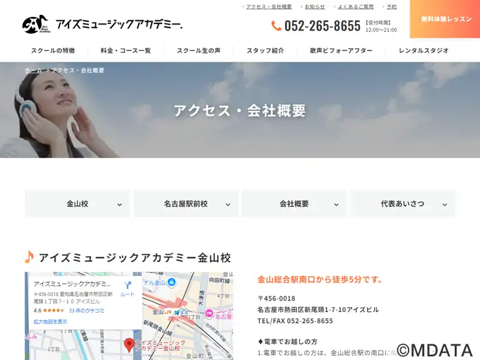480x360 pixels.
Task: Open the 代表あいさつ dropdown
Action: (x=403, y=204)
